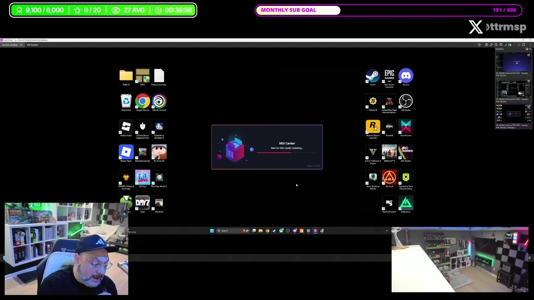
Task: Select the RV There Yet desktop icon
Action: coord(159,154)
